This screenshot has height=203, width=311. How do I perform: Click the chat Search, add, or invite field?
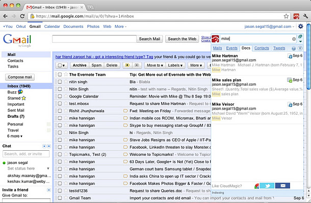click(26, 154)
